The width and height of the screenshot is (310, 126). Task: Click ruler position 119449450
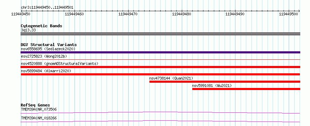pos(21,14)
